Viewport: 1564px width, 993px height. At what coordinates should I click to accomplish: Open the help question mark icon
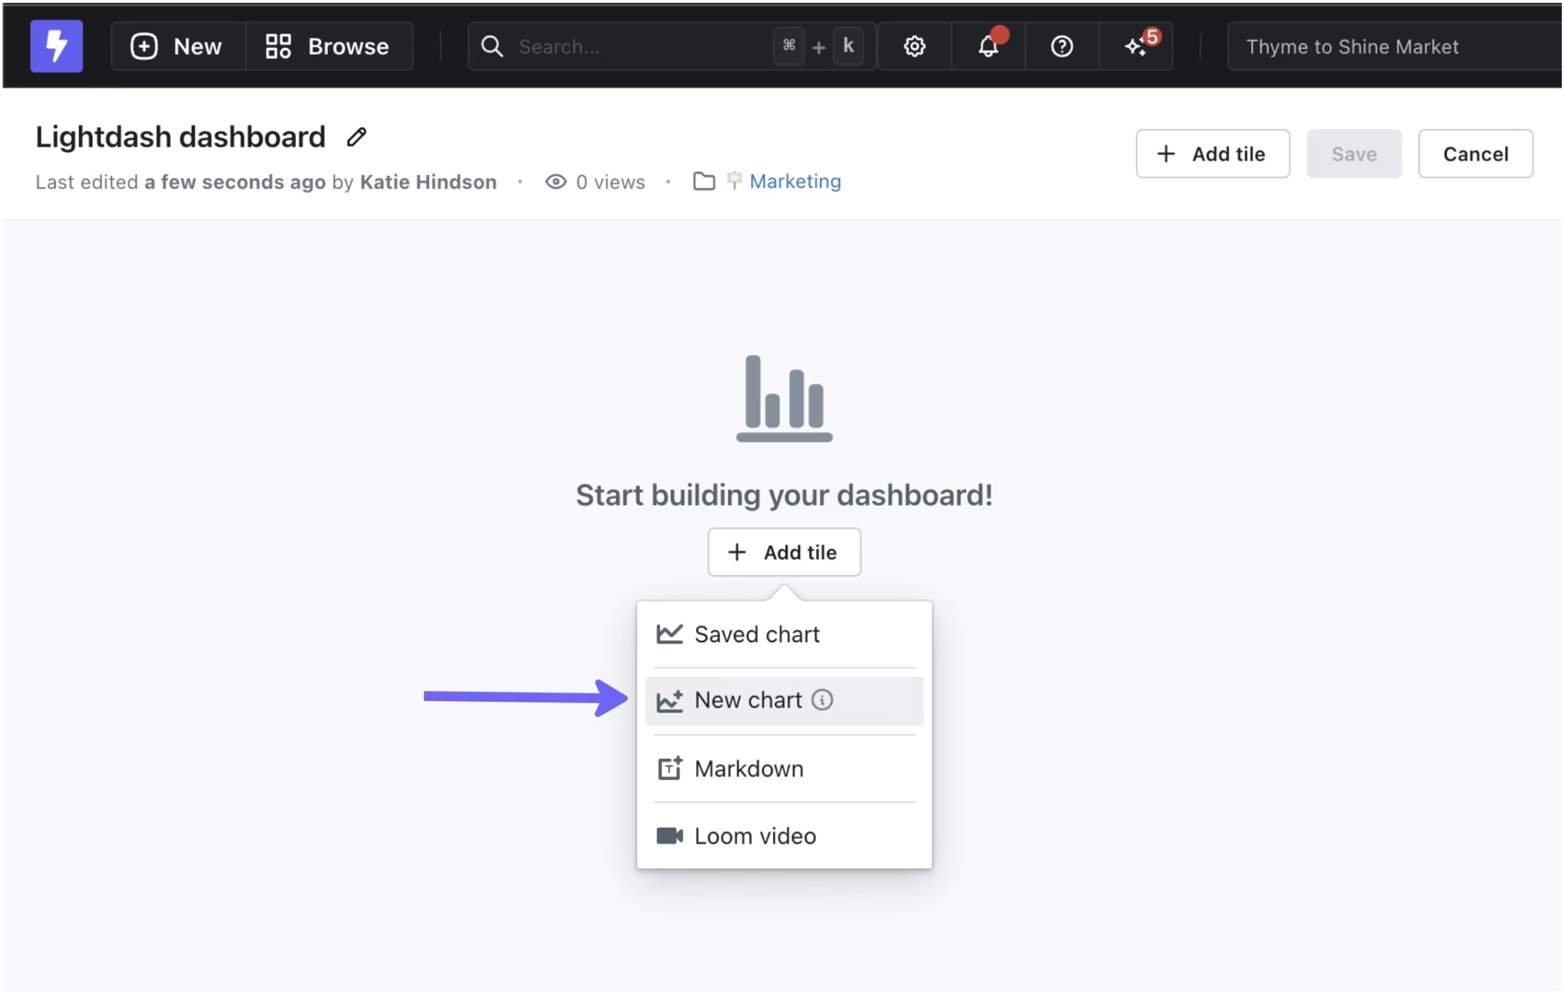pos(1062,46)
